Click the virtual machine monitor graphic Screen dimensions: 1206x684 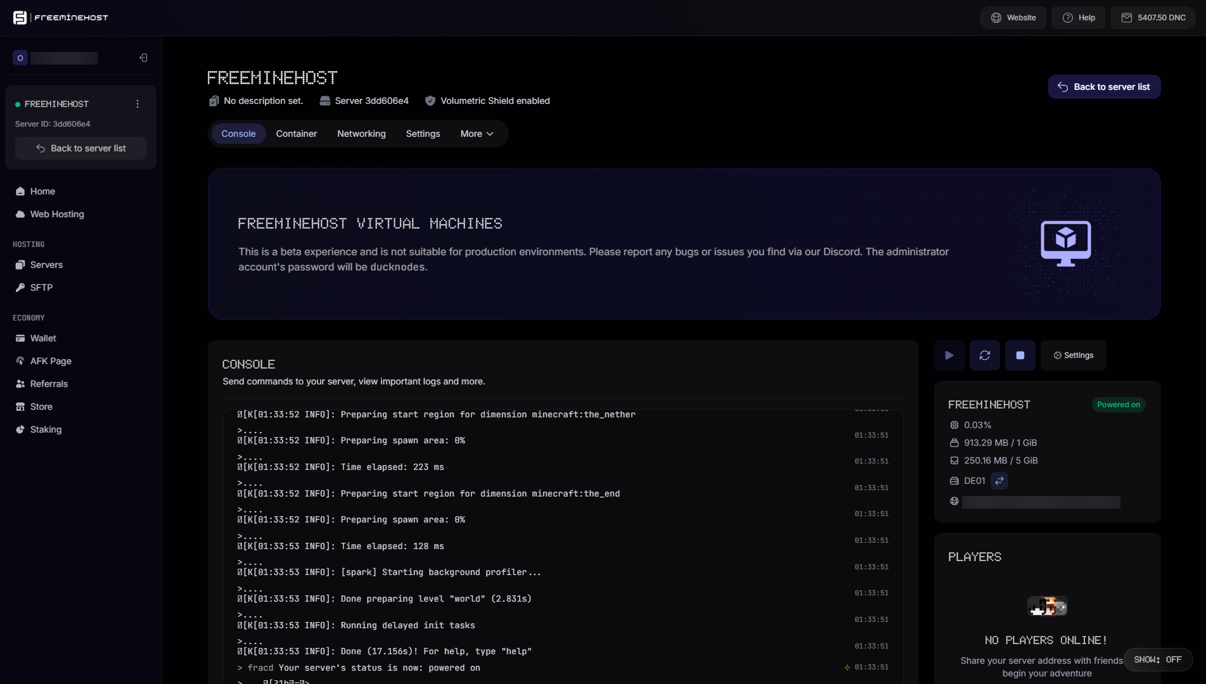click(1065, 244)
